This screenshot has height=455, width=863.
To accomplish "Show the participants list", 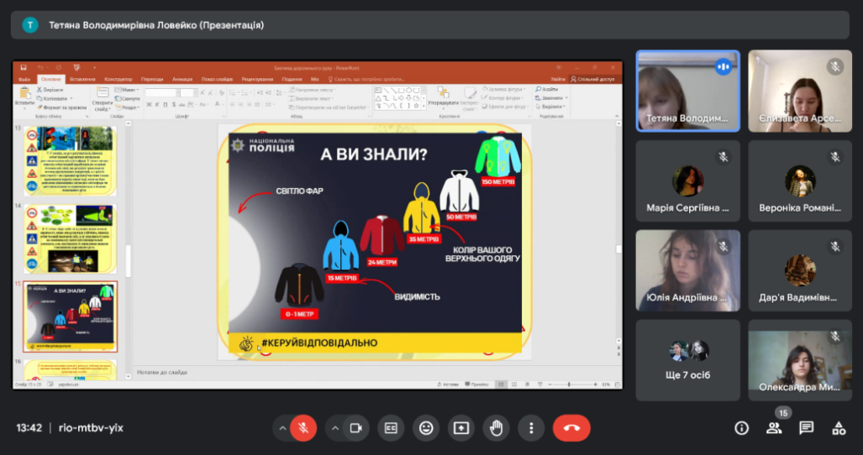I will tap(774, 428).
